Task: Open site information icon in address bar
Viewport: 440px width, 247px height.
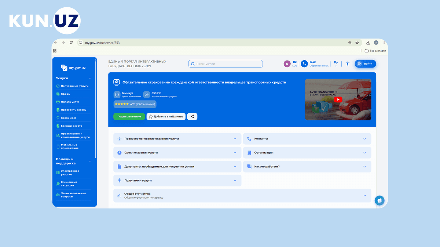Action: point(81,43)
